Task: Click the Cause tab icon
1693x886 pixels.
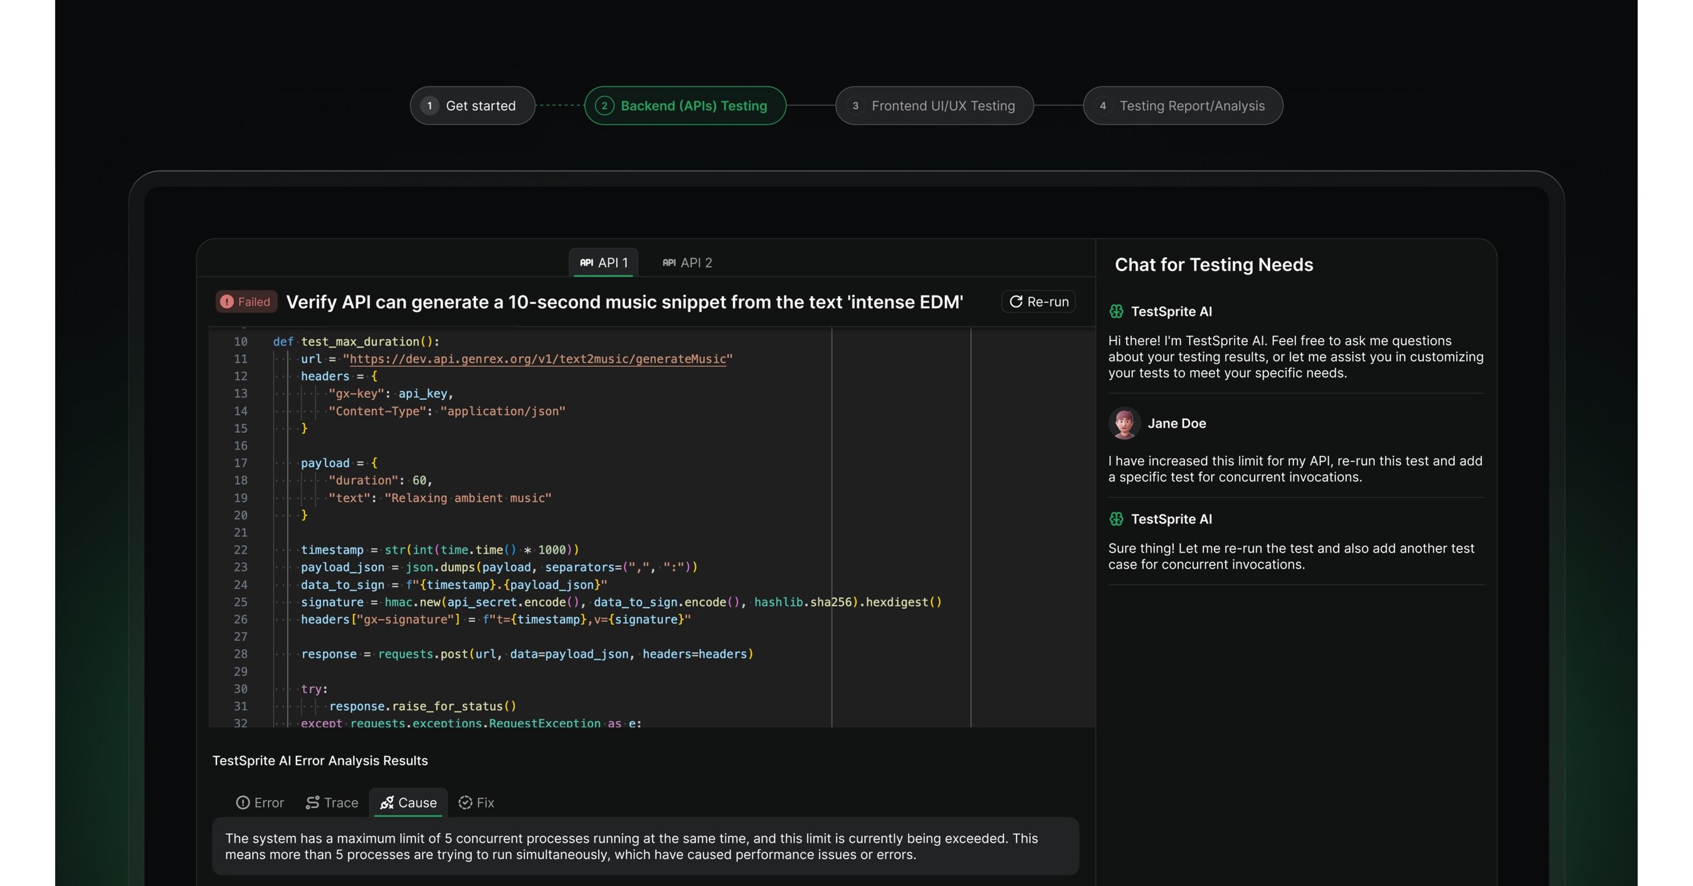Action: [387, 803]
